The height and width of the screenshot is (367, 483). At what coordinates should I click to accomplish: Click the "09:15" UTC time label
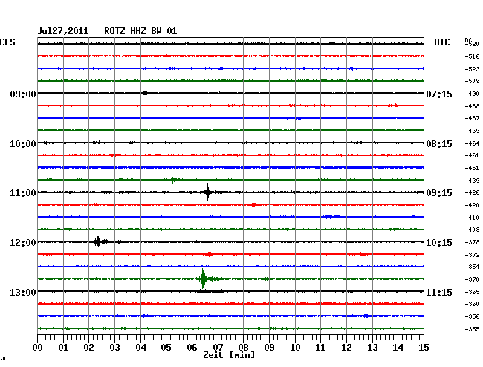[439, 193]
